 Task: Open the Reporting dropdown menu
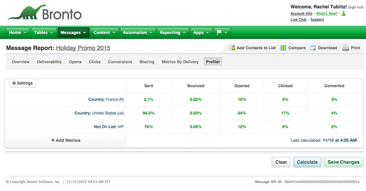tap(173, 33)
